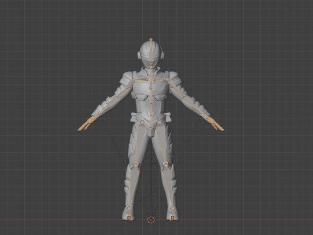The width and height of the screenshot is (313, 235).
Task: Select the ankle joint on the viewer's left leg
Action: [x=129, y=208]
